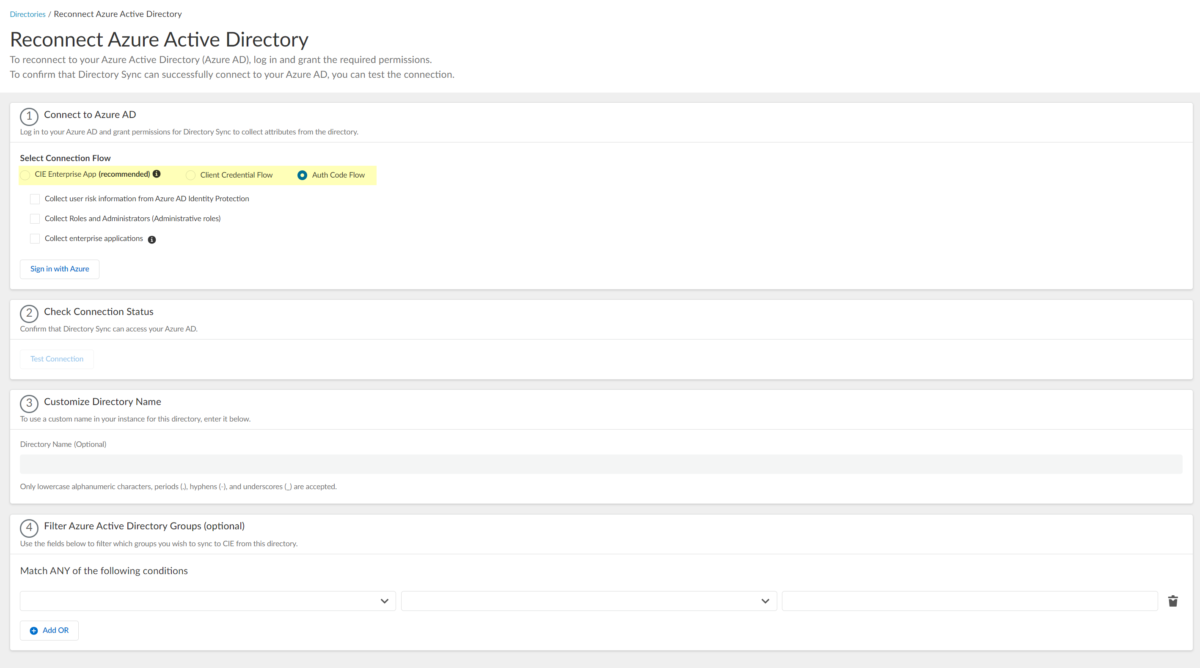Click info icon next to Collect enterprise applications
The width and height of the screenshot is (1200, 668).
[x=152, y=240]
